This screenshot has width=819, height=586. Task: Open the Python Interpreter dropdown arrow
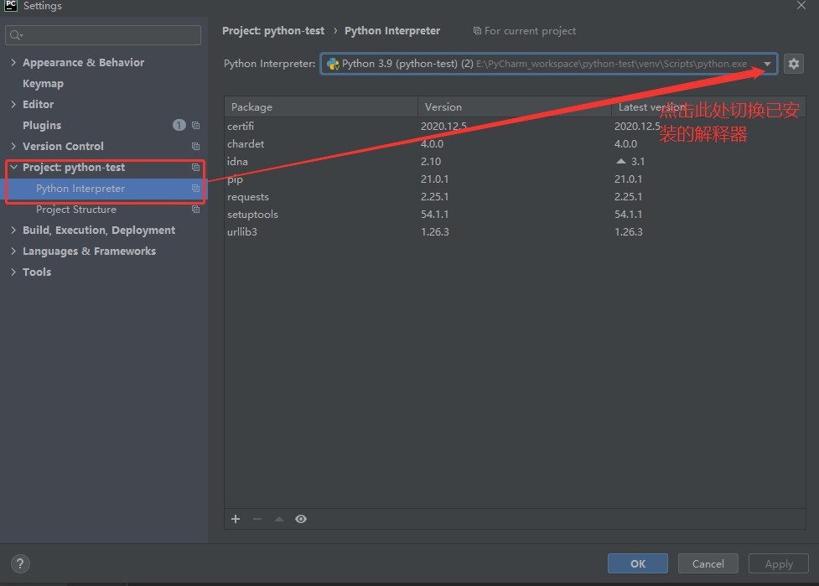coord(767,64)
